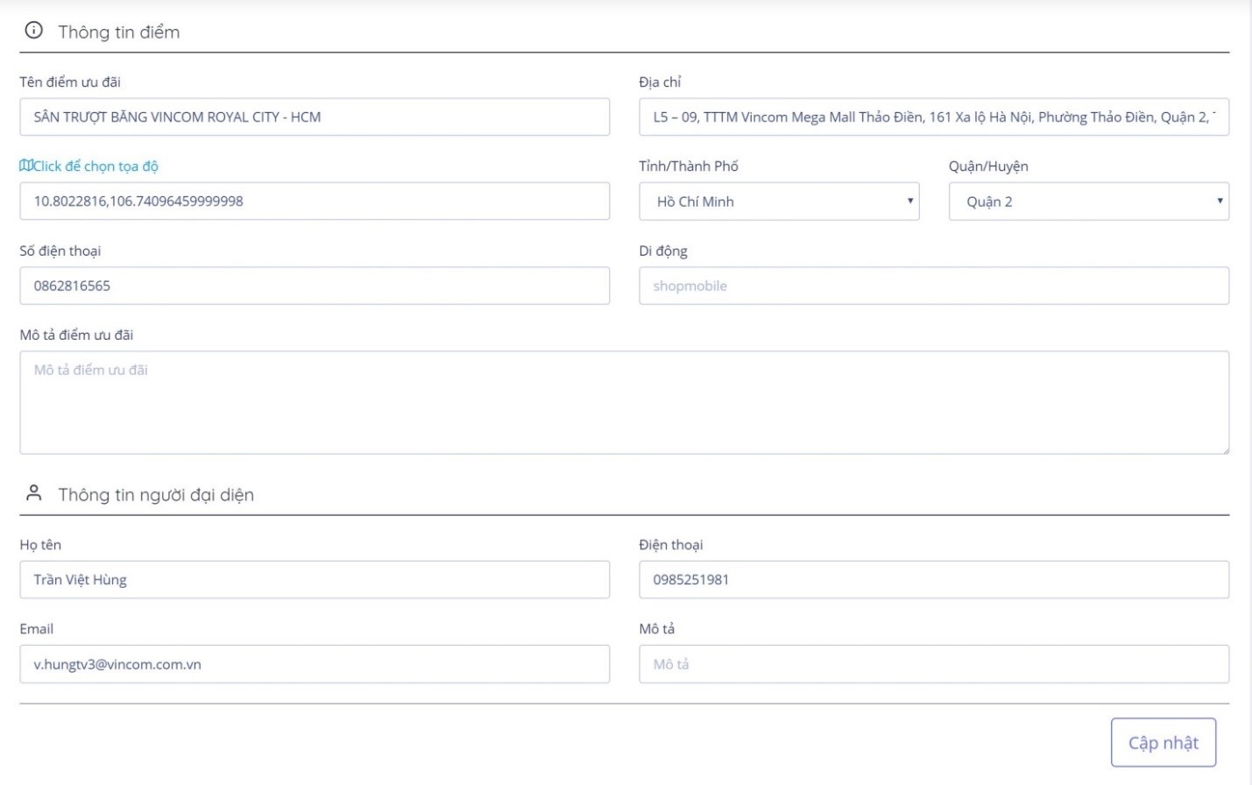Select the coordinates input with 10.8022816
The width and height of the screenshot is (1252, 785).
pos(314,202)
